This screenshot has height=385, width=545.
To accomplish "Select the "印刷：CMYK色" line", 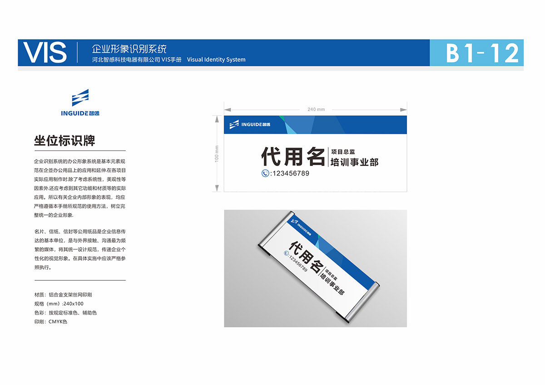I will click(51, 322).
